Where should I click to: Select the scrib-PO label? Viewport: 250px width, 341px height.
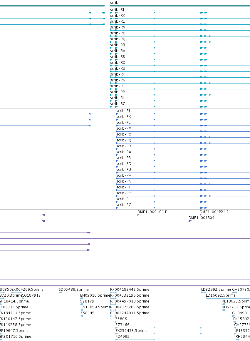[124, 134]
